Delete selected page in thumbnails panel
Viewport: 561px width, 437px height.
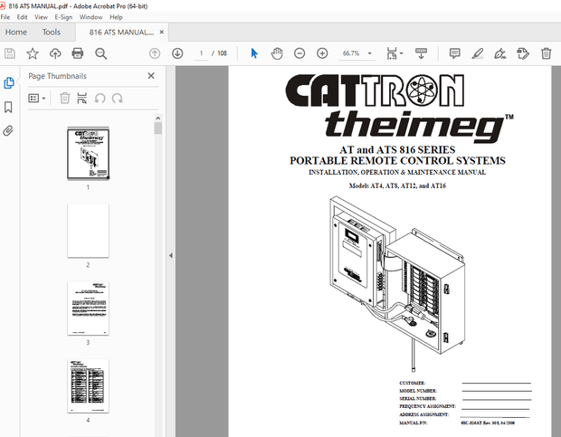point(65,98)
